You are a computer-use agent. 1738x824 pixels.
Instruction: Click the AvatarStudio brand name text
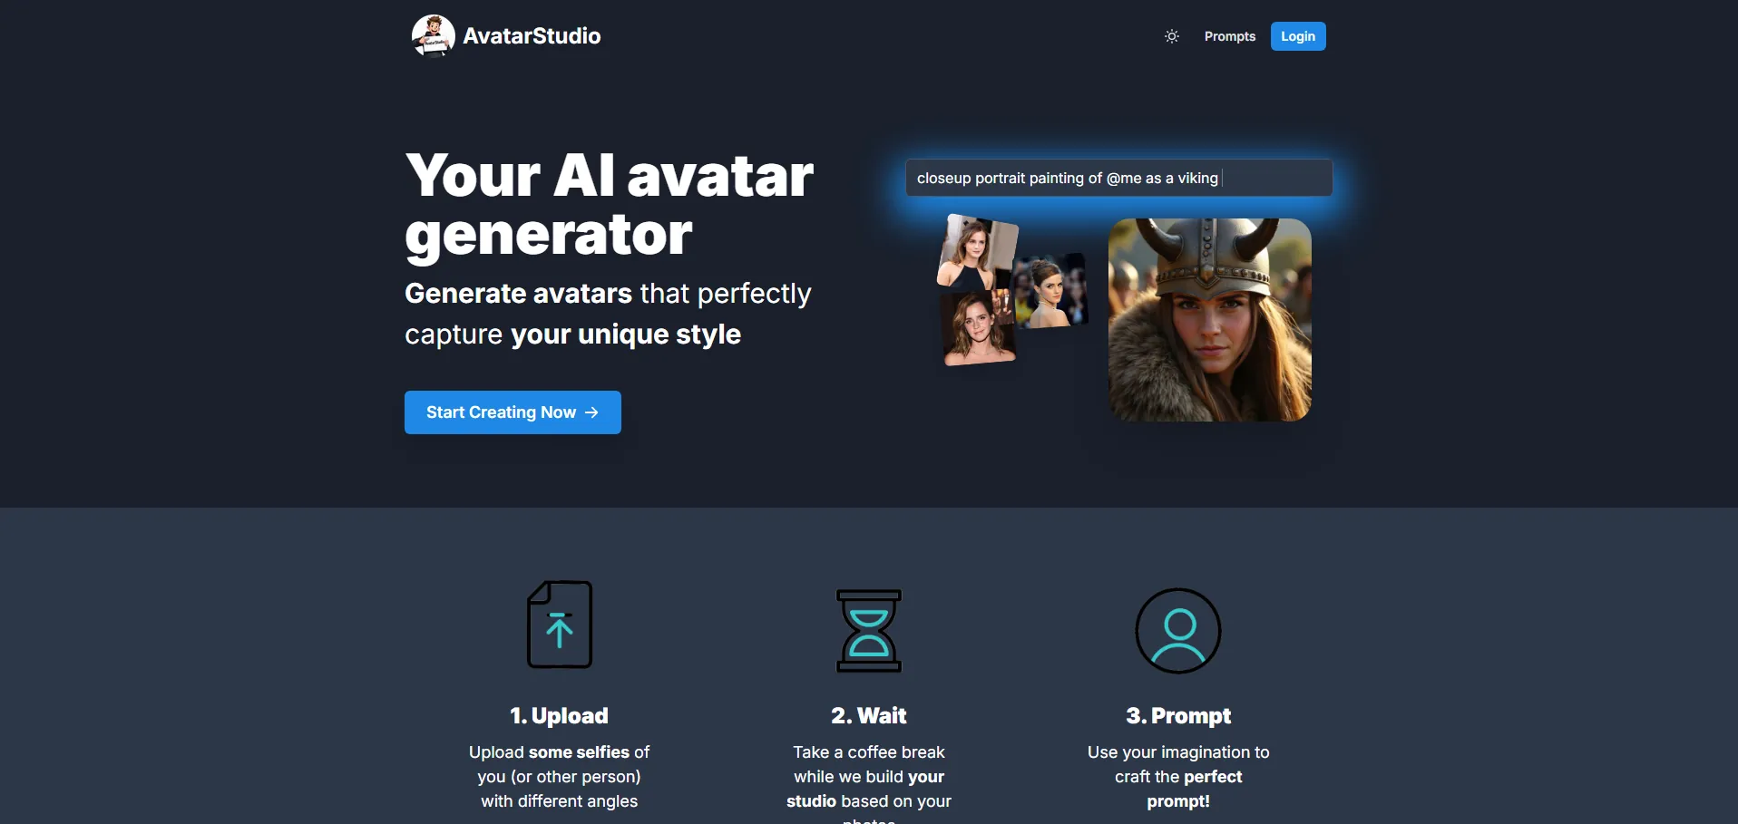tap(532, 36)
